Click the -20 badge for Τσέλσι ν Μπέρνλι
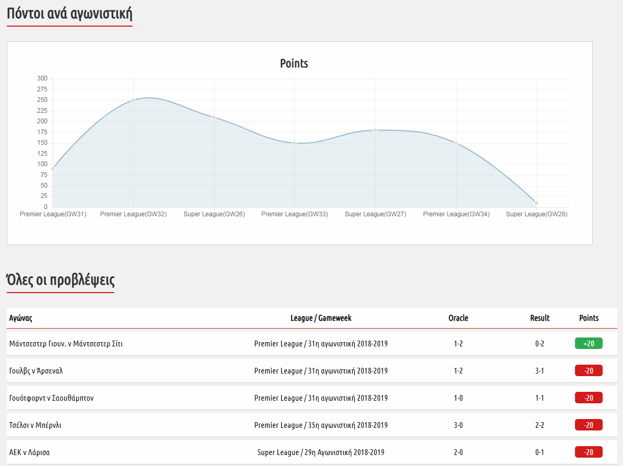 pos(589,425)
